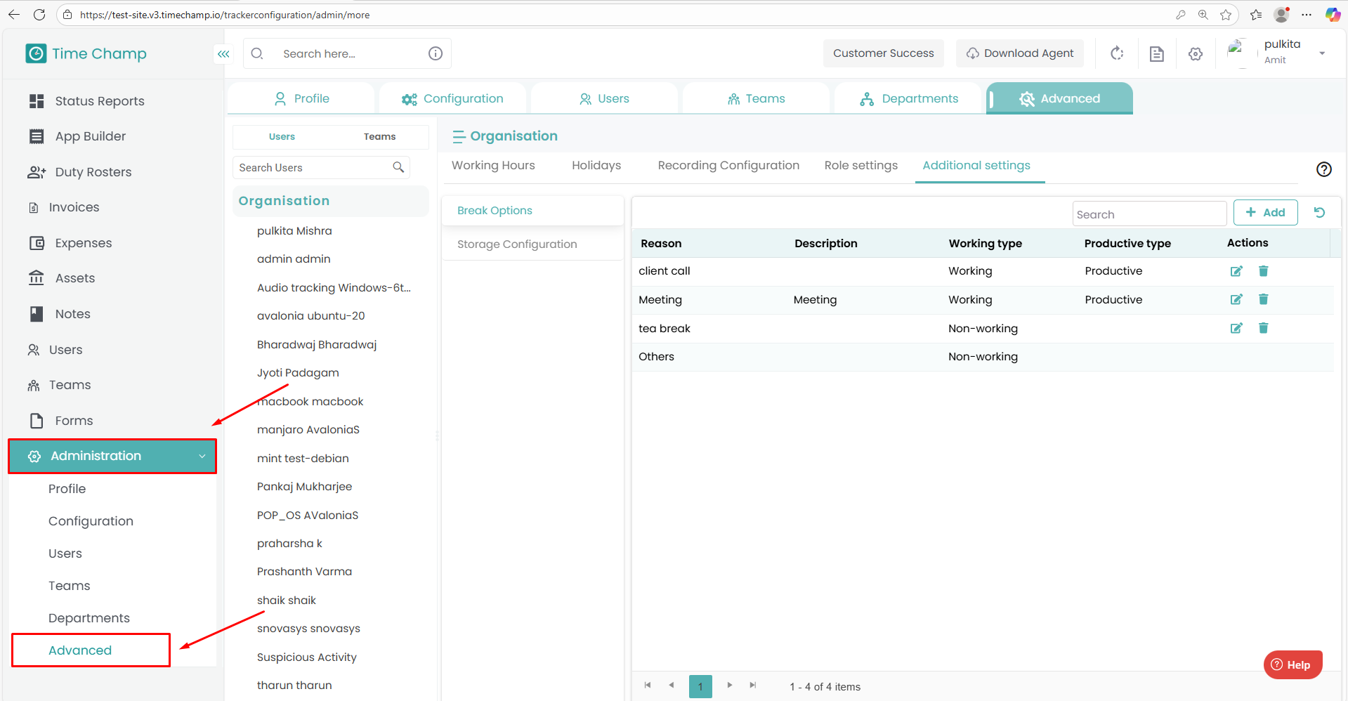Open the settings gear in top header

pyautogui.click(x=1195, y=54)
